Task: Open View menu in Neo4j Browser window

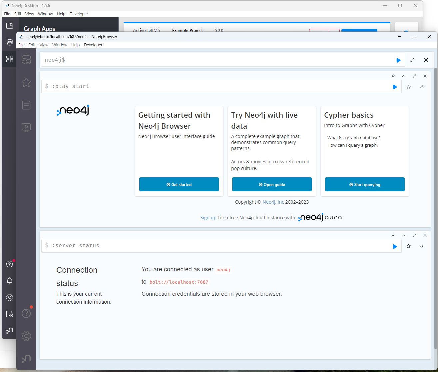Action: coord(44,45)
